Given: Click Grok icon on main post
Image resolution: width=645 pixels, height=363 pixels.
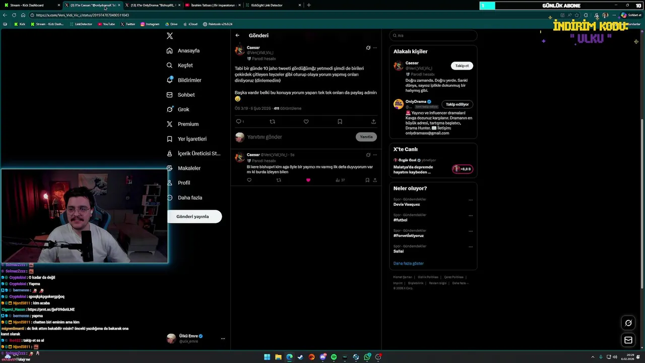Looking at the screenshot, I should point(368,48).
